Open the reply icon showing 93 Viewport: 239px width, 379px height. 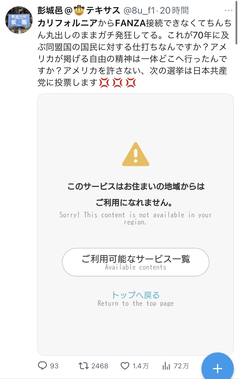42,366
